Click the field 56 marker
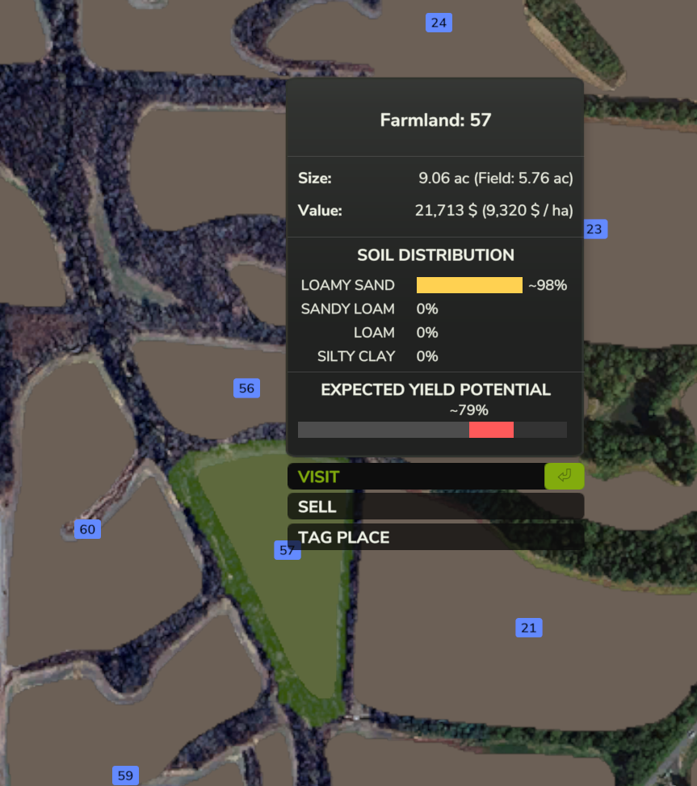The width and height of the screenshot is (697, 786). [246, 389]
